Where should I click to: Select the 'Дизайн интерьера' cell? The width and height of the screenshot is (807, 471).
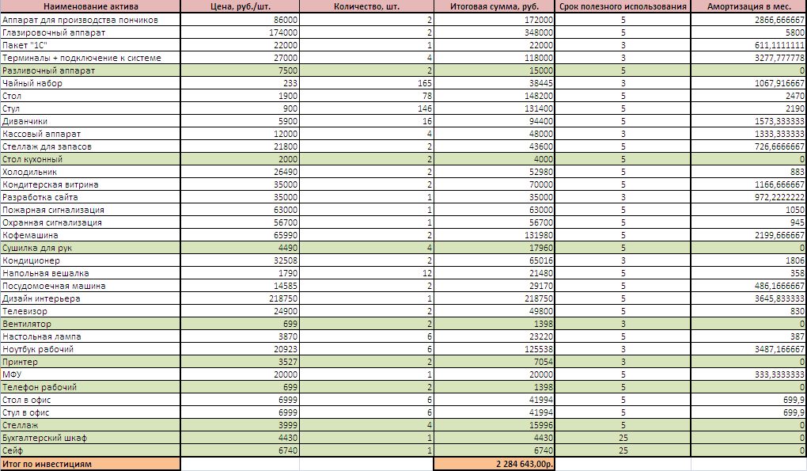pos(90,298)
